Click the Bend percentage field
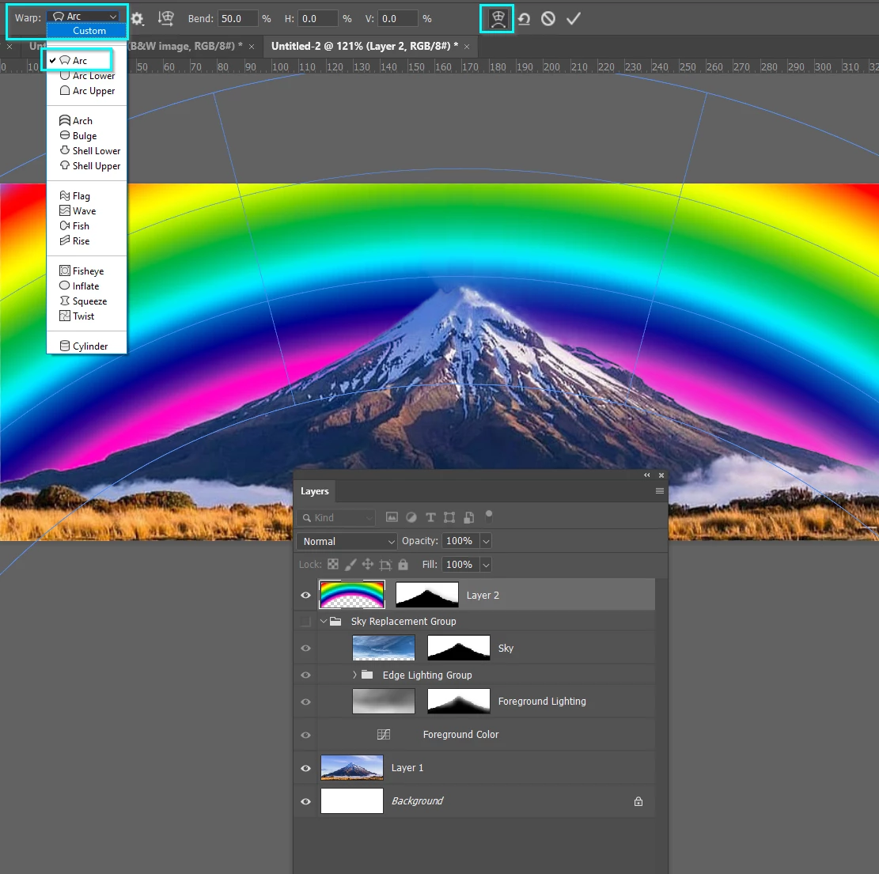This screenshot has width=879, height=874. click(237, 18)
